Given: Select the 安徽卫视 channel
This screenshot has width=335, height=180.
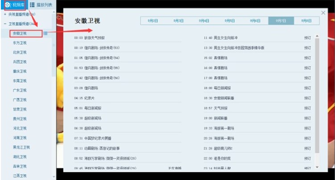Looking at the screenshot, I should [x=20, y=33].
